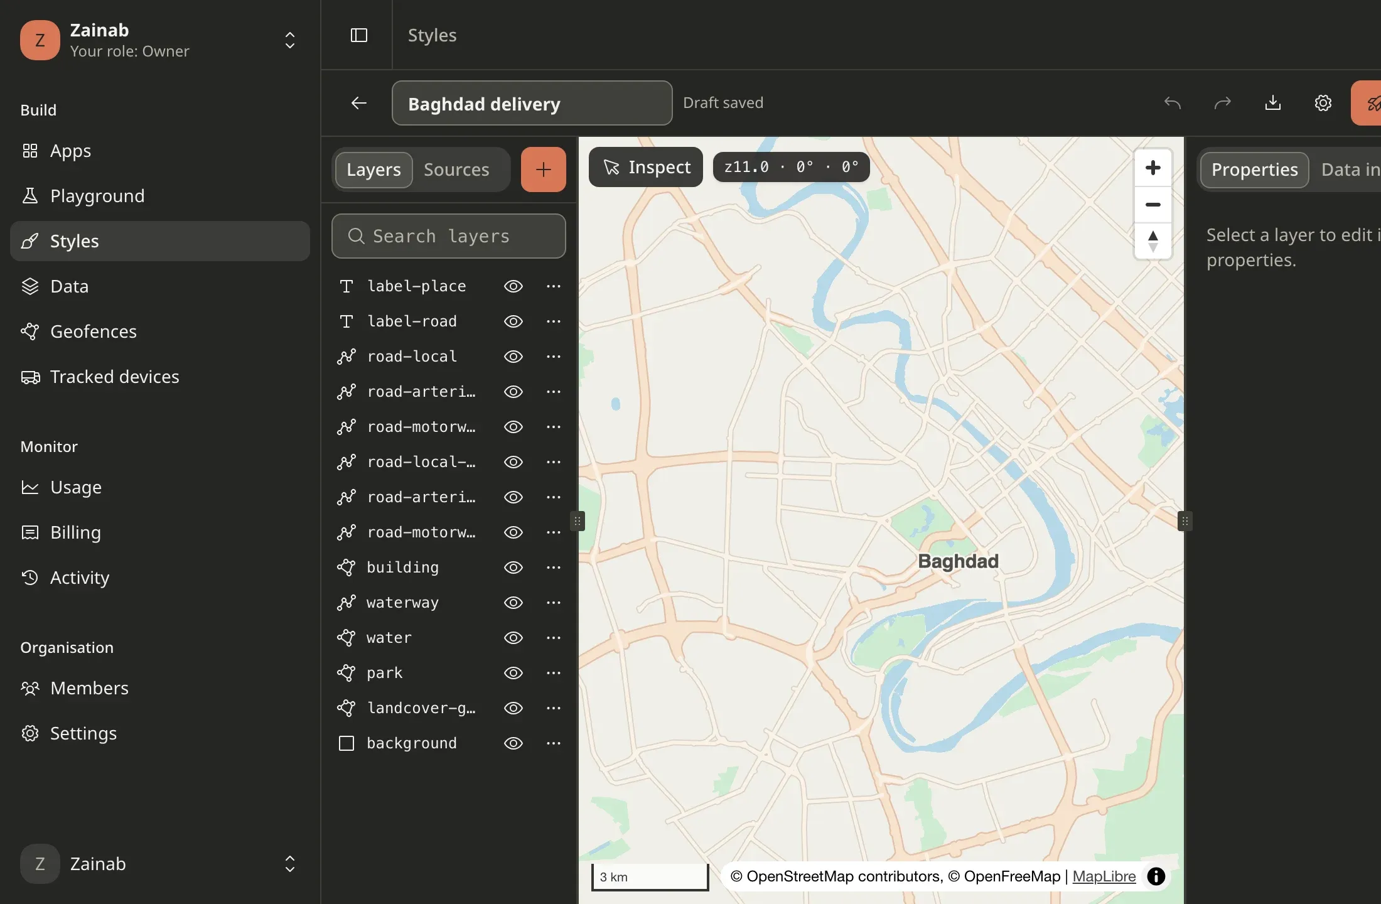This screenshot has height=904, width=1381.
Task: Download the style with the download icon
Action: pos(1272,103)
